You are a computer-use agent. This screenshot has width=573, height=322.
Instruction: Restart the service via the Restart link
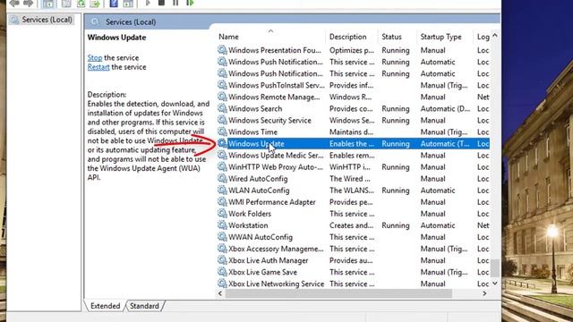(98, 67)
